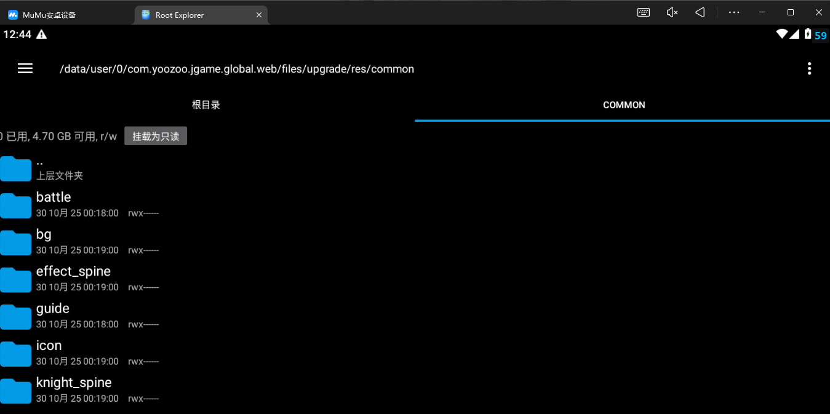Click the warning triangle status icon
Image resolution: width=830 pixels, height=414 pixels.
41,34
